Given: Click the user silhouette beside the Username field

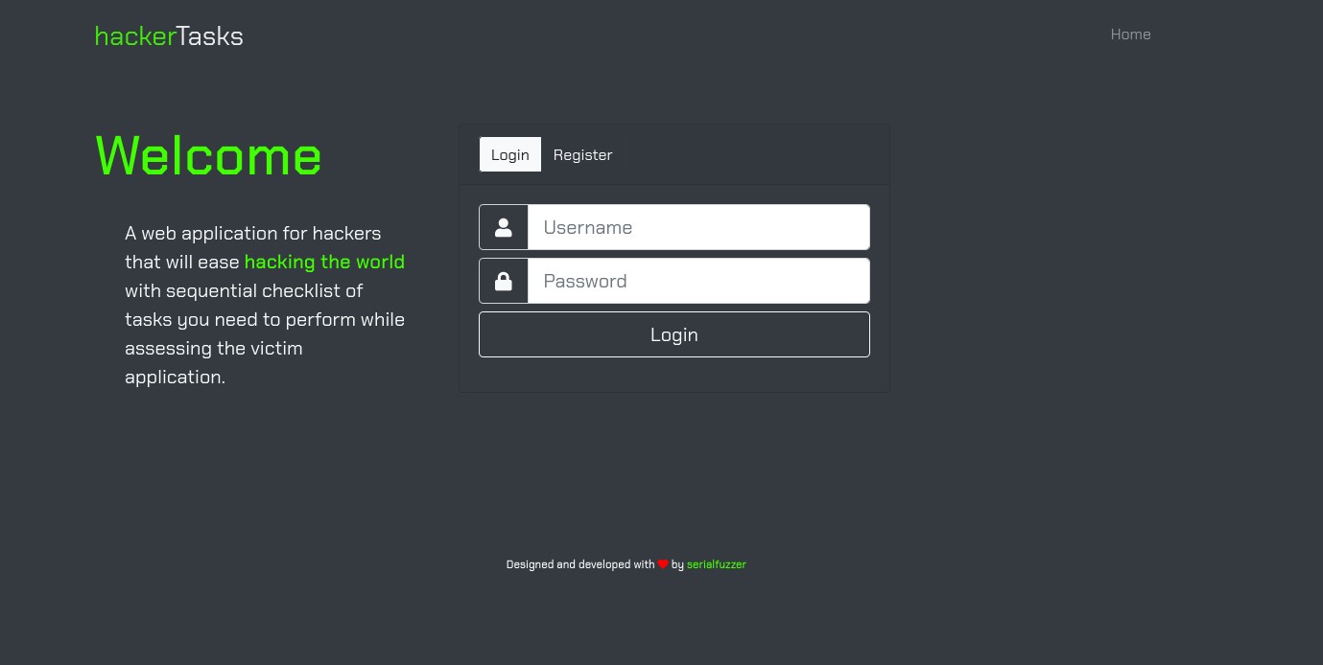Looking at the screenshot, I should (x=503, y=227).
